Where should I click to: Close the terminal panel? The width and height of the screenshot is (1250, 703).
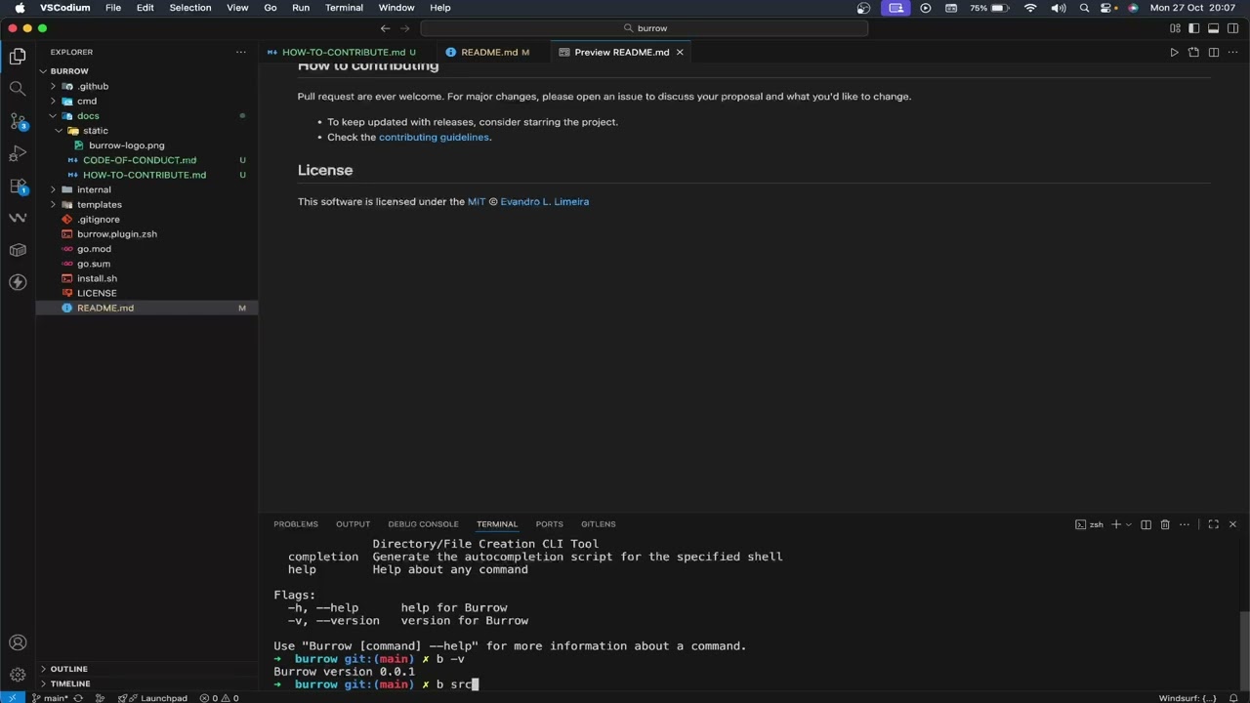click(x=1232, y=524)
